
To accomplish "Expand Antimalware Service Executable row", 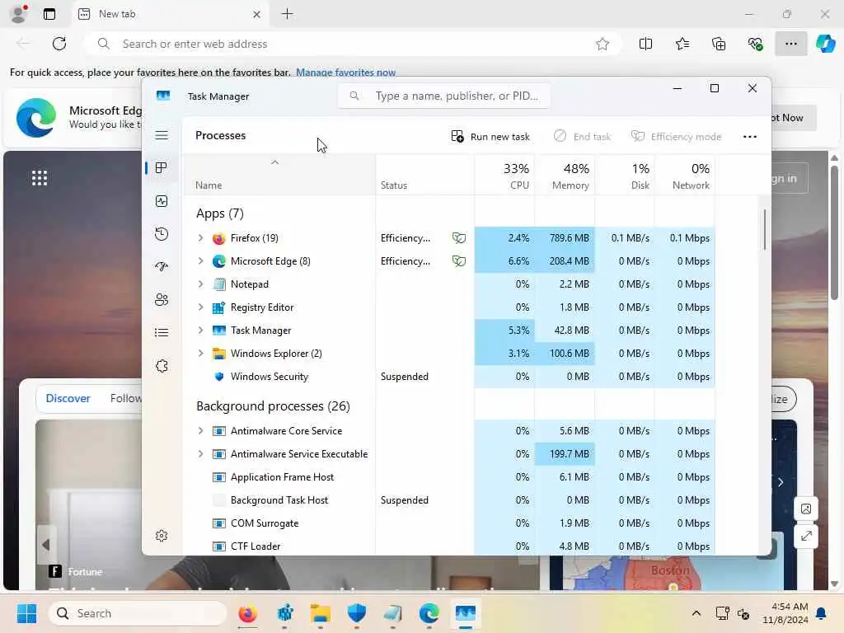I will click(x=201, y=454).
